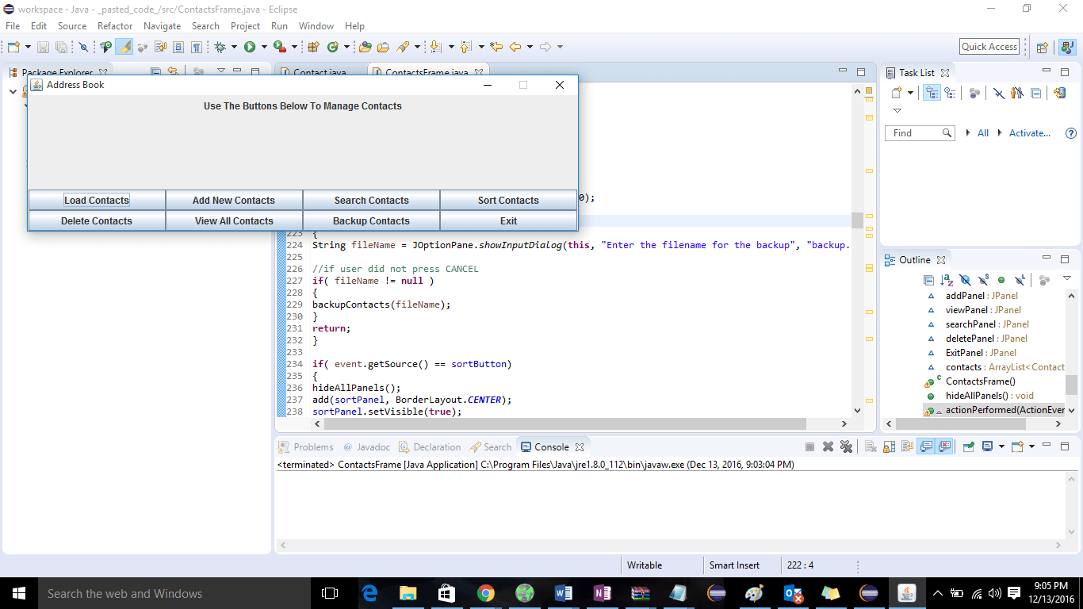This screenshot has height=609, width=1083.
Task: Open the Refactor menu
Action: tap(115, 26)
